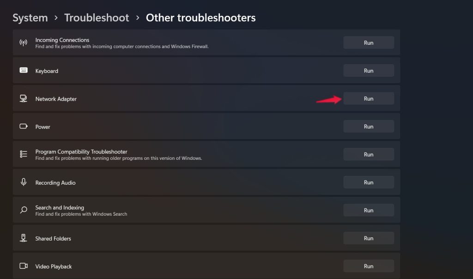Screen dimensions: 473x279
Task: Run the Network Adapter troubleshooter
Action: pyautogui.click(x=368, y=99)
